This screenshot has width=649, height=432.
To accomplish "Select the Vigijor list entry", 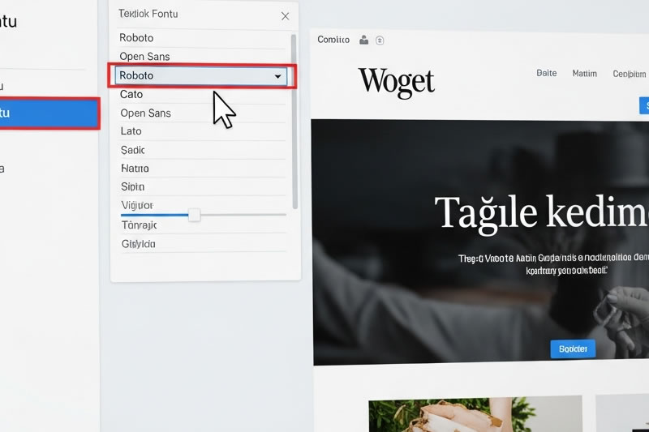I will point(137,205).
